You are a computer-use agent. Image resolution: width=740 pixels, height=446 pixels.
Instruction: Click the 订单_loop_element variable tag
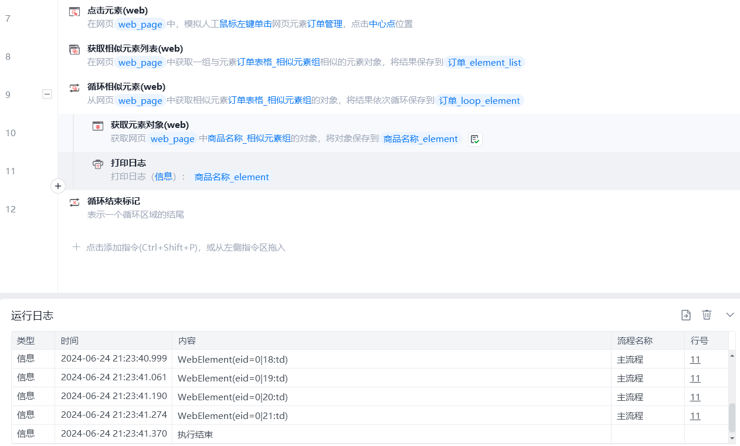[x=480, y=101]
